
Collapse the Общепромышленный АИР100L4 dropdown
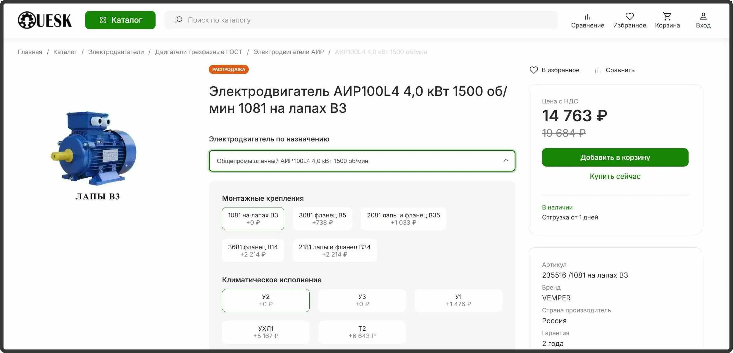coord(362,161)
